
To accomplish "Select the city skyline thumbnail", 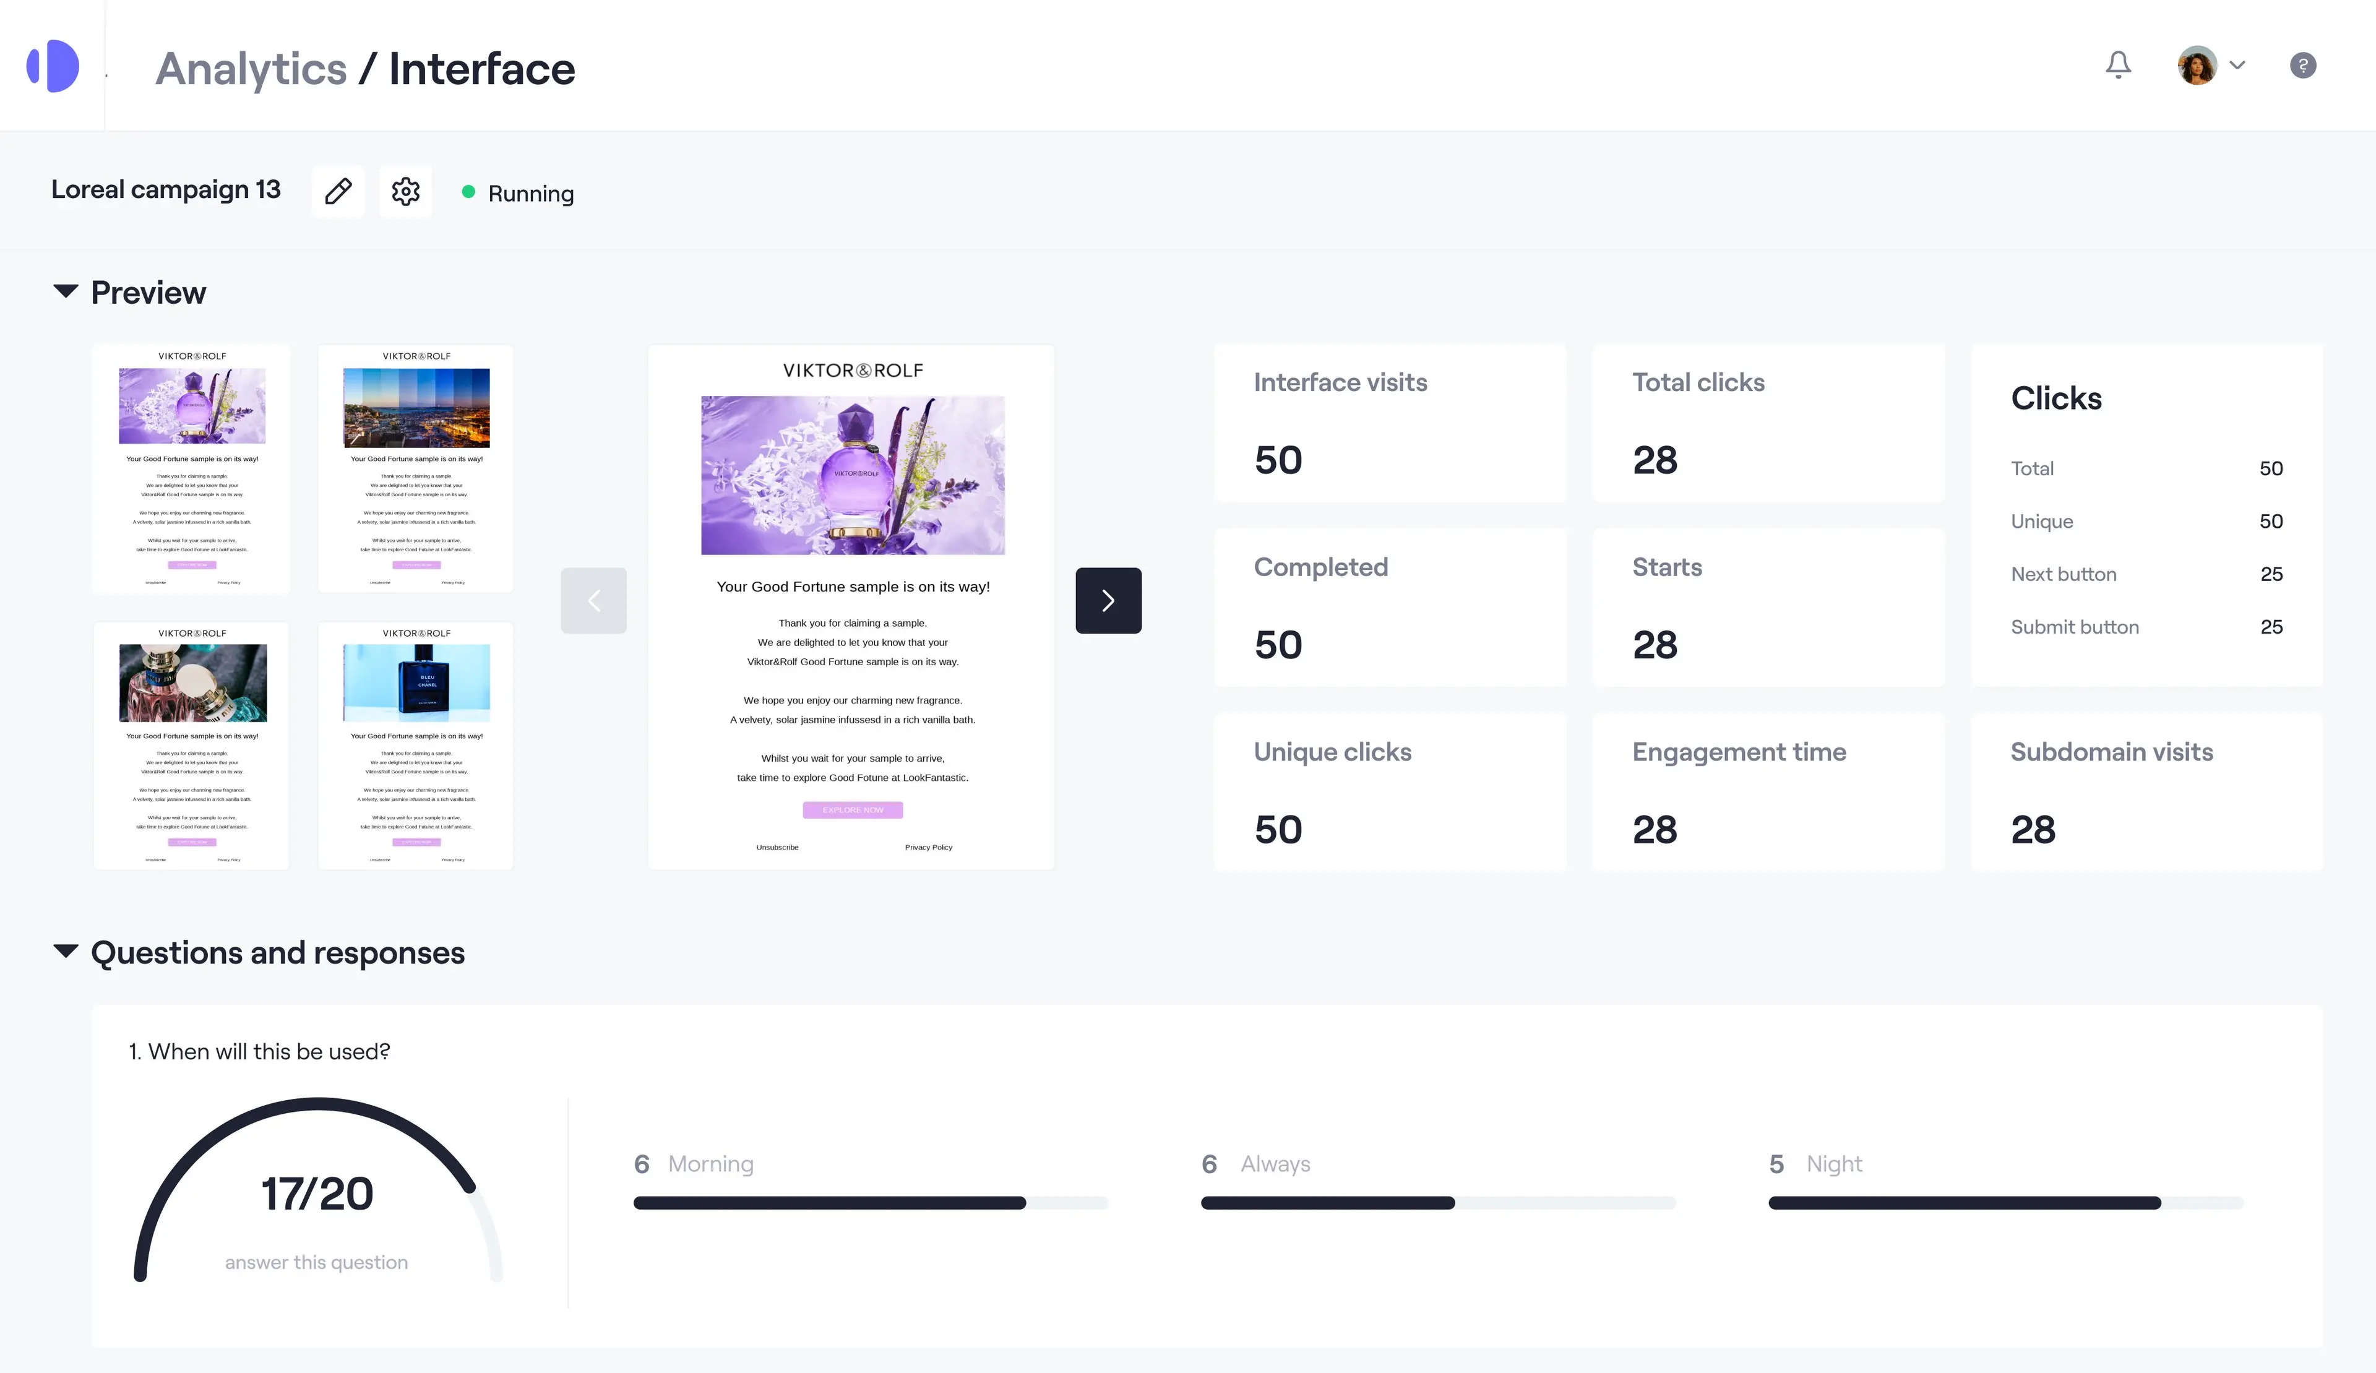I will [416, 468].
